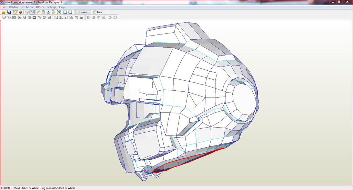Switch to single-pane window layout icon
Image resolution: width=353 pixels, height=190 pixels.
[70, 12]
